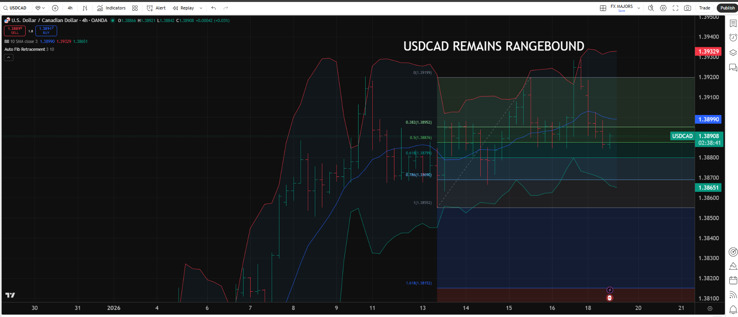Open the Indicator templates grid icon
Screen dimensions: 738x317
(135, 8)
